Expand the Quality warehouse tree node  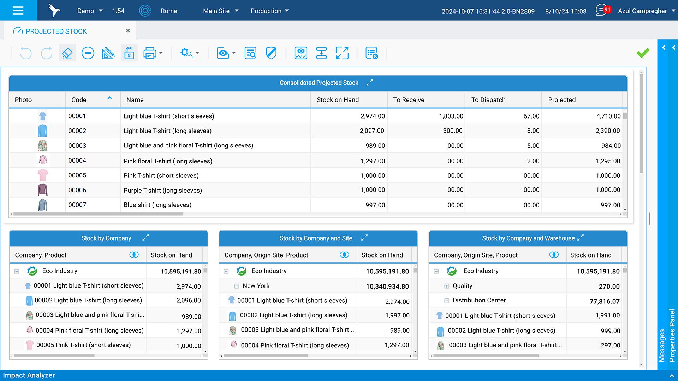(447, 286)
